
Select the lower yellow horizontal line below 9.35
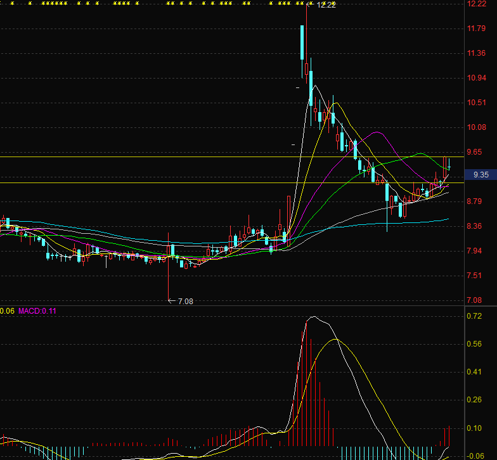click(x=232, y=182)
